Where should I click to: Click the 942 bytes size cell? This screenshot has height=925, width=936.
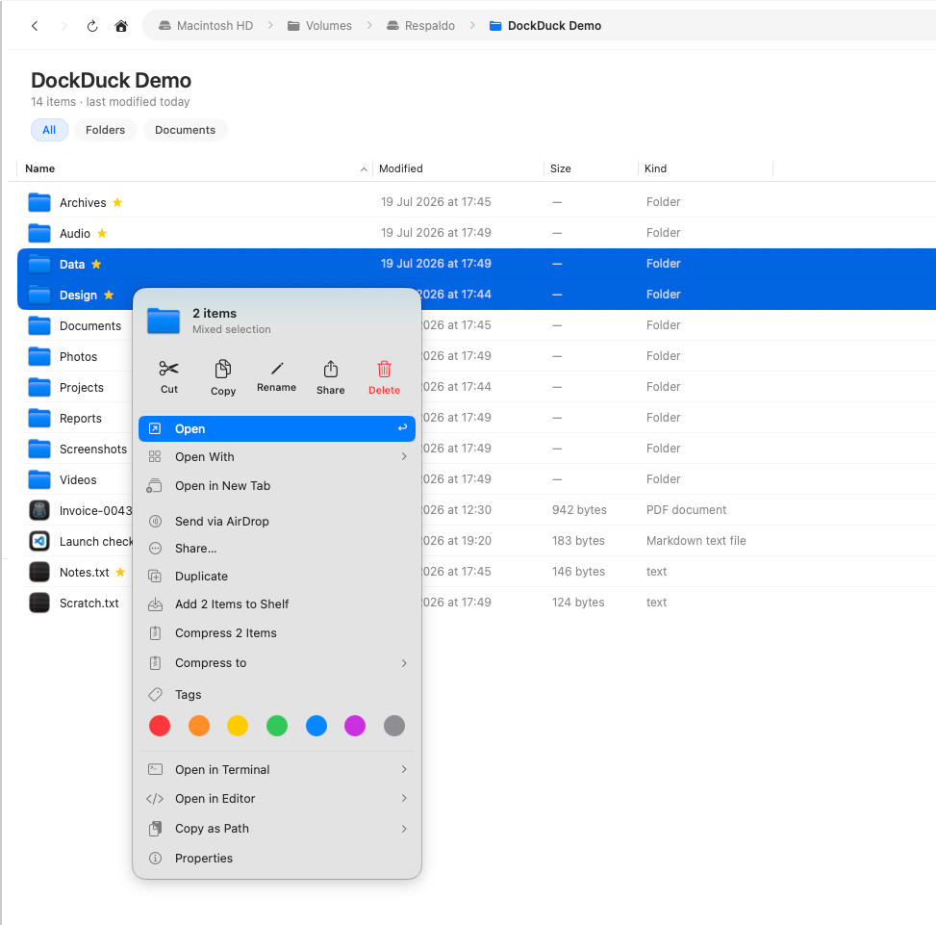click(579, 510)
